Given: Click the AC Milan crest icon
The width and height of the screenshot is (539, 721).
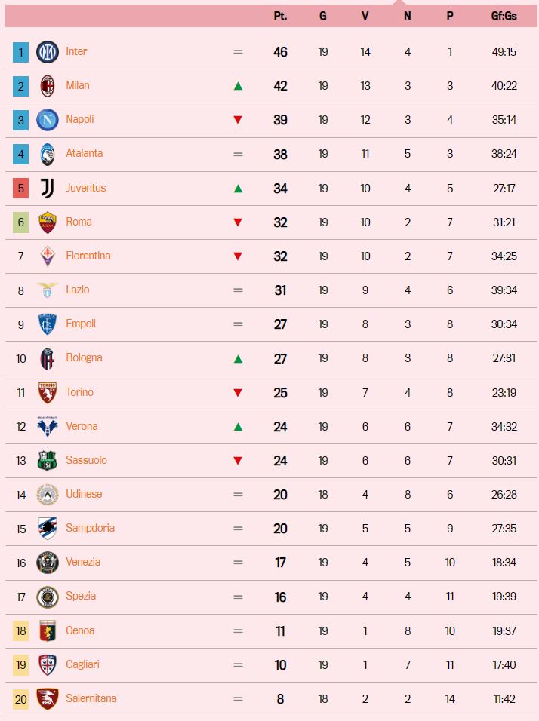Looking at the screenshot, I should coord(48,86).
